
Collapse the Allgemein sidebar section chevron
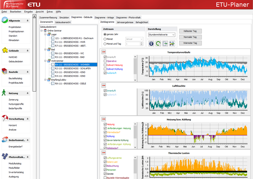(x=27, y=21)
